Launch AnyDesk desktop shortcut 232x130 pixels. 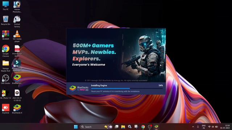(x=6, y=109)
